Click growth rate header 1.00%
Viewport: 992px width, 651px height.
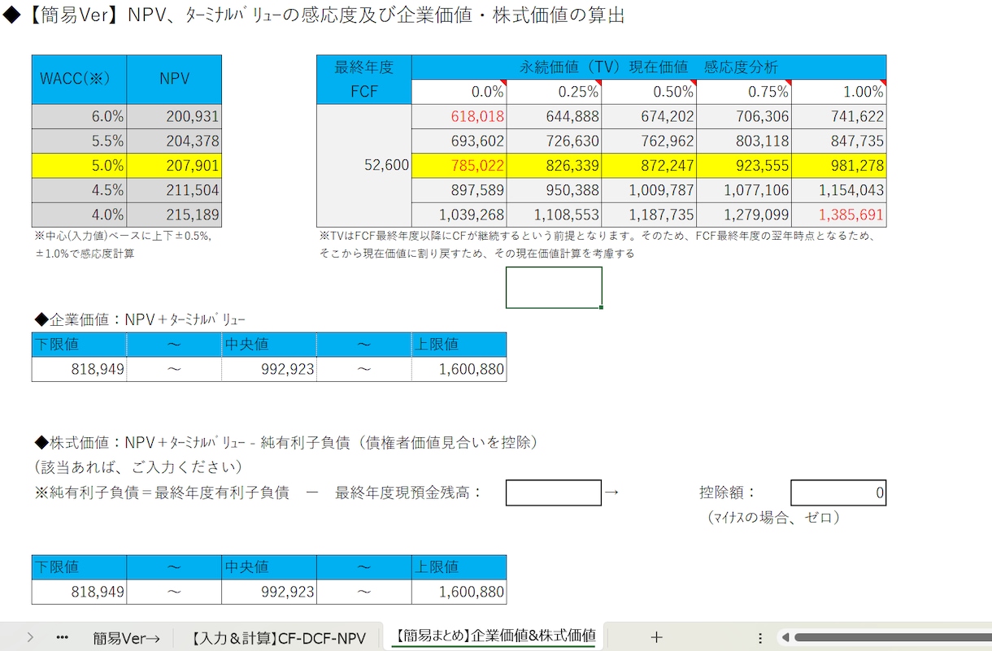[x=839, y=92]
